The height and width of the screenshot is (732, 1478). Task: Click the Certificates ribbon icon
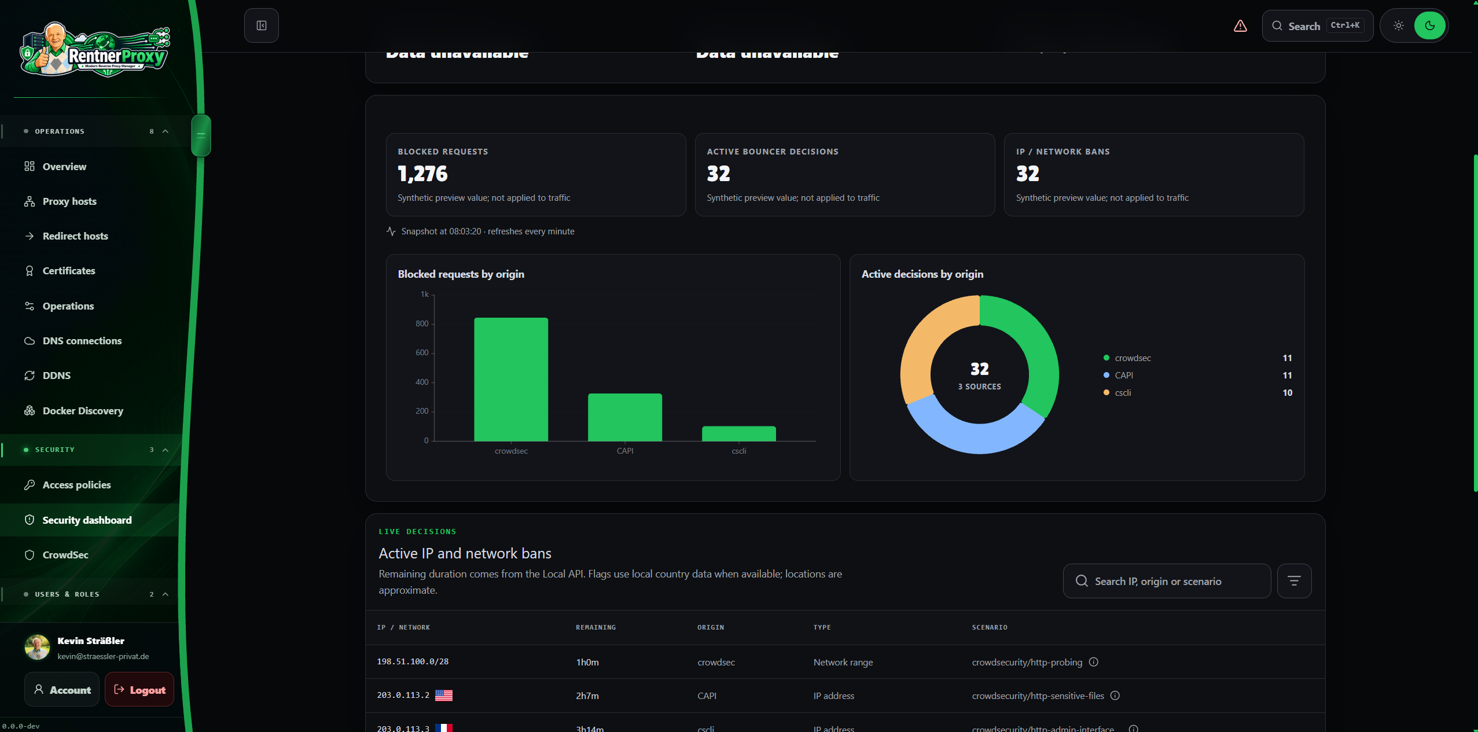point(30,271)
